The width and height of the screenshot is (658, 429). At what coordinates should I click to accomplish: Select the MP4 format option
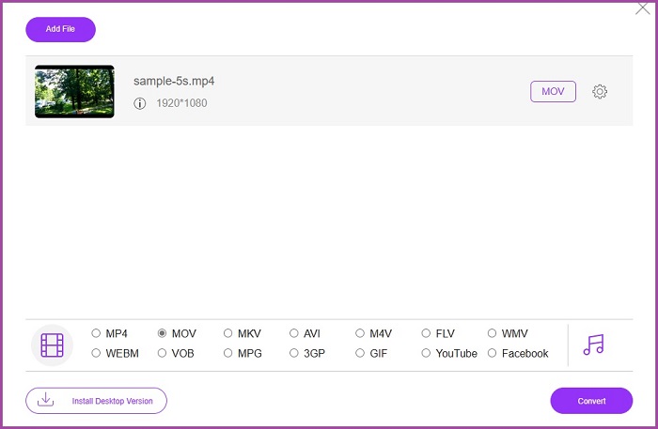[97, 333]
